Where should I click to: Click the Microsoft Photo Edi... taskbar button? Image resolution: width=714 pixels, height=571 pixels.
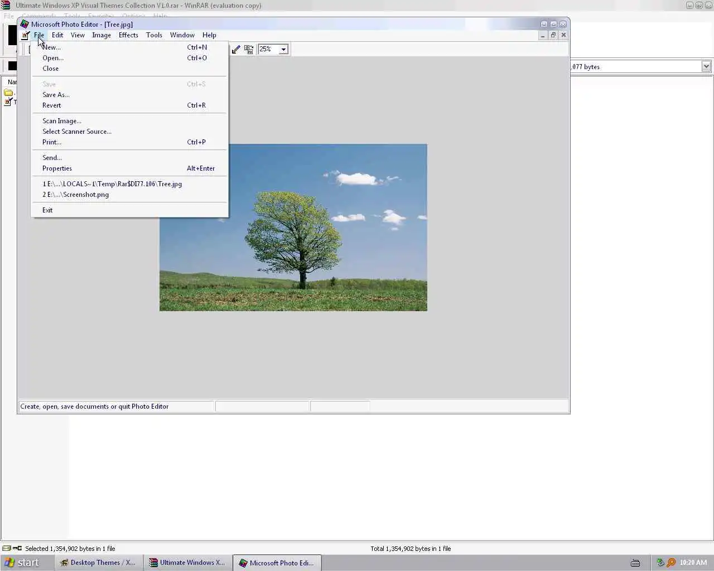pos(277,563)
